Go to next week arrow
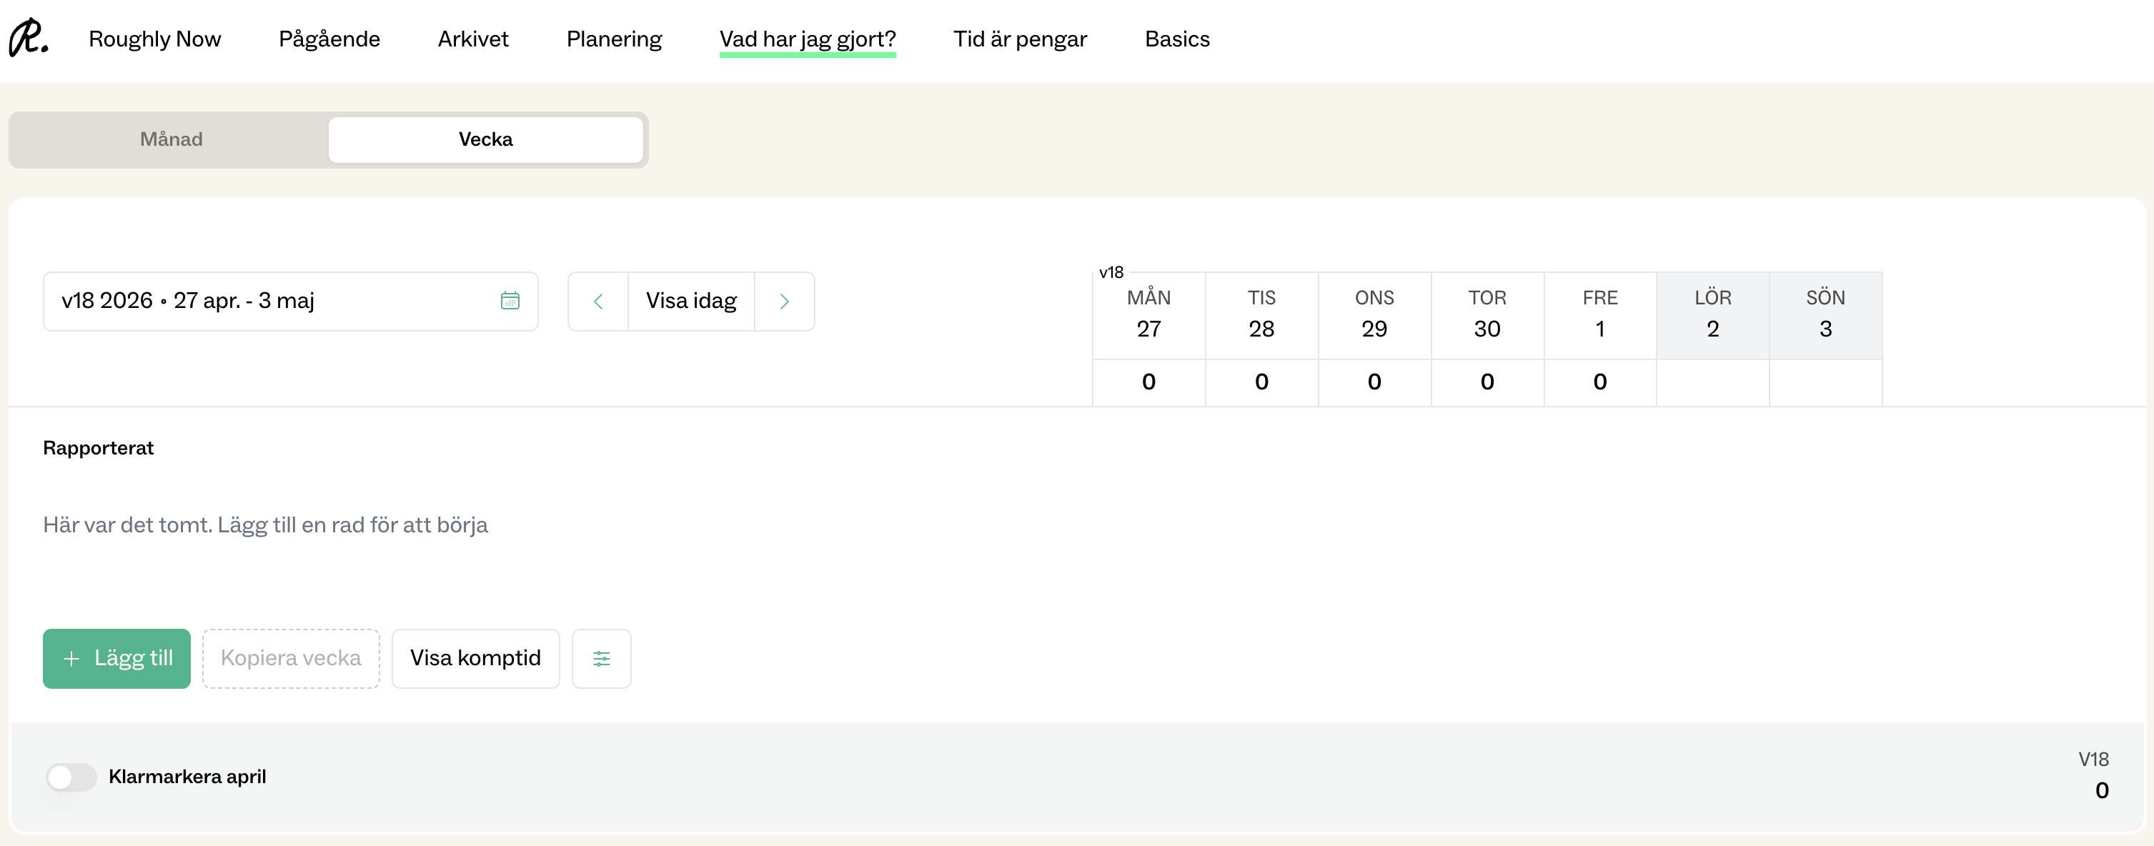This screenshot has height=846, width=2154. [783, 301]
